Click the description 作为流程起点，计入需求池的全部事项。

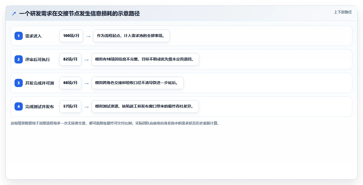coord(132,36)
